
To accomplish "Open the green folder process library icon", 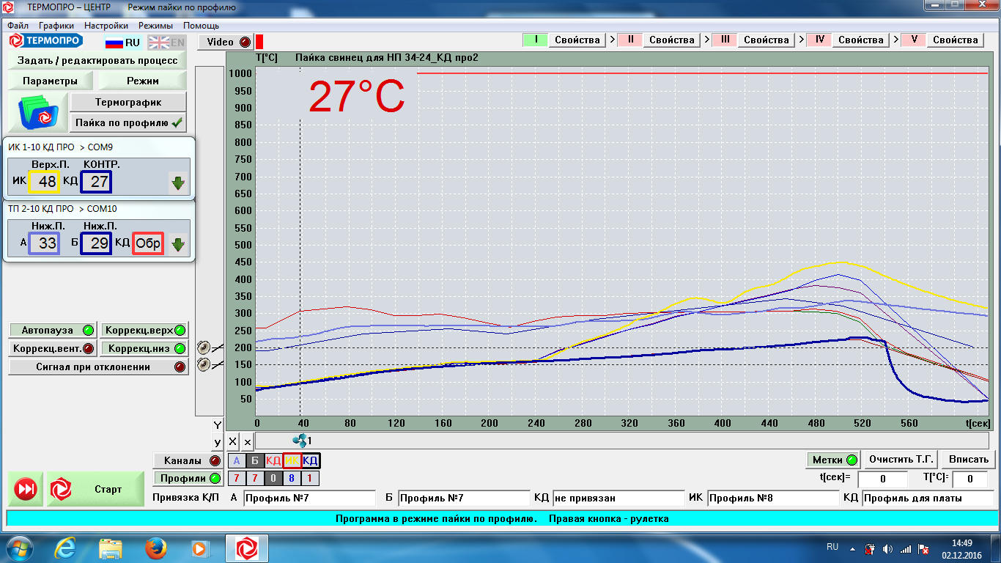I will pyautogui.click(x=38, y=113).
